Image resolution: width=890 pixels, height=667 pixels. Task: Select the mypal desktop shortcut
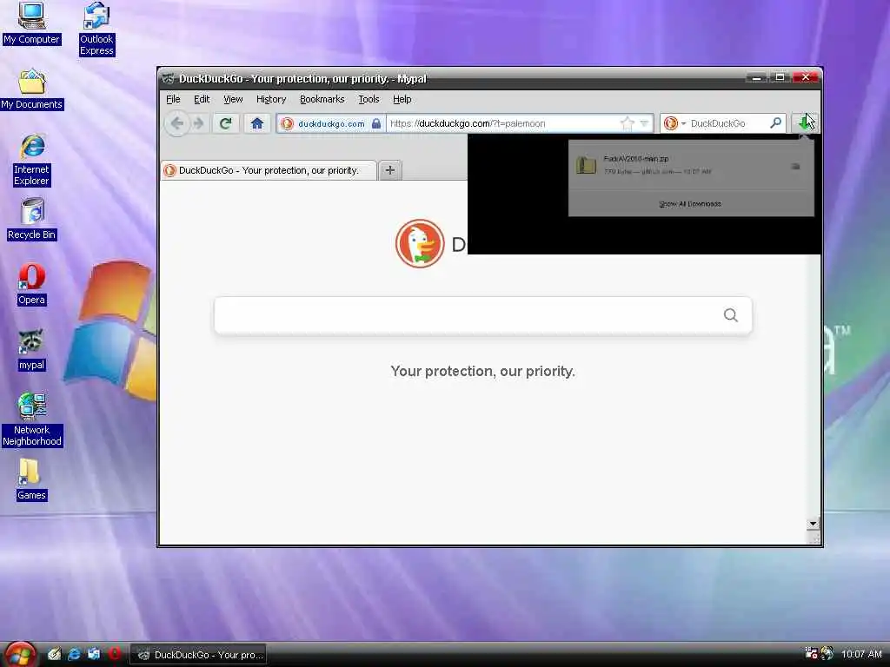pyautogui.click(x=31, y=350)
